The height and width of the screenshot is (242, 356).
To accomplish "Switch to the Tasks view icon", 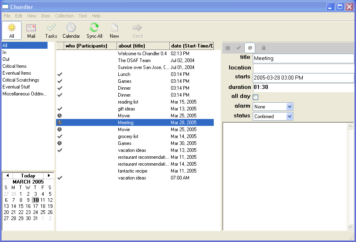I will (x=51, y=30).
